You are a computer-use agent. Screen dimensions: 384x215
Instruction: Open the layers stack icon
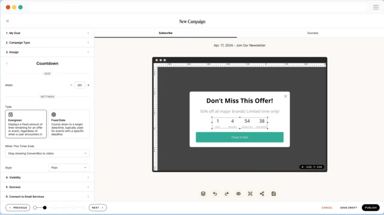tap(203, 194)
